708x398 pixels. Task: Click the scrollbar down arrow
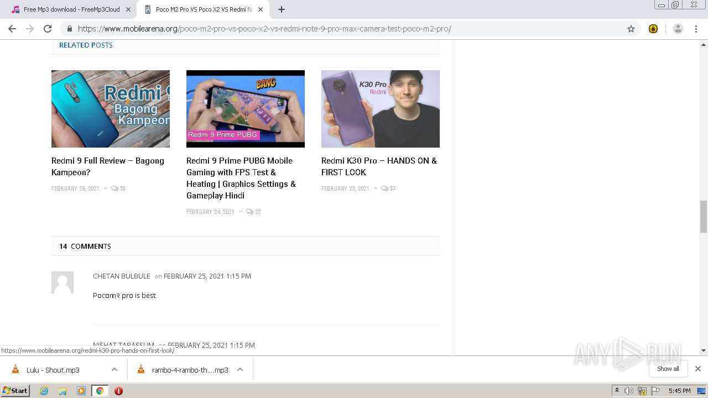pyautogui.click(x=704, y=350)
